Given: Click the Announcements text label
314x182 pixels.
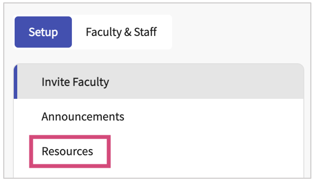Looking at the screenshot, I should click(83, 116).
